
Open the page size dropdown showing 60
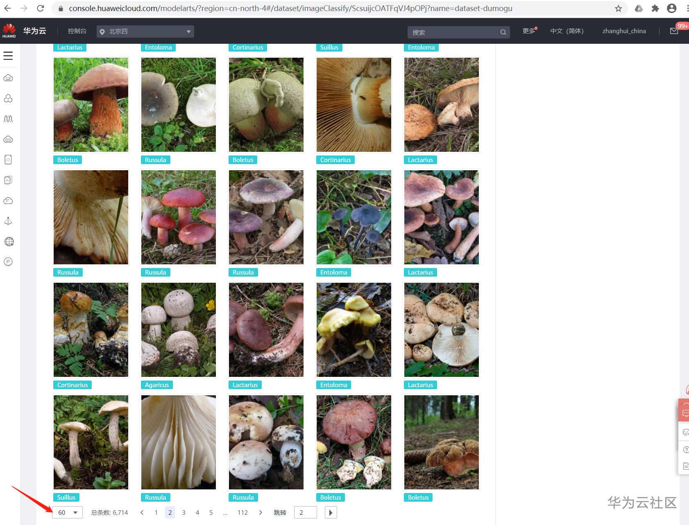[x=67, y=512]
